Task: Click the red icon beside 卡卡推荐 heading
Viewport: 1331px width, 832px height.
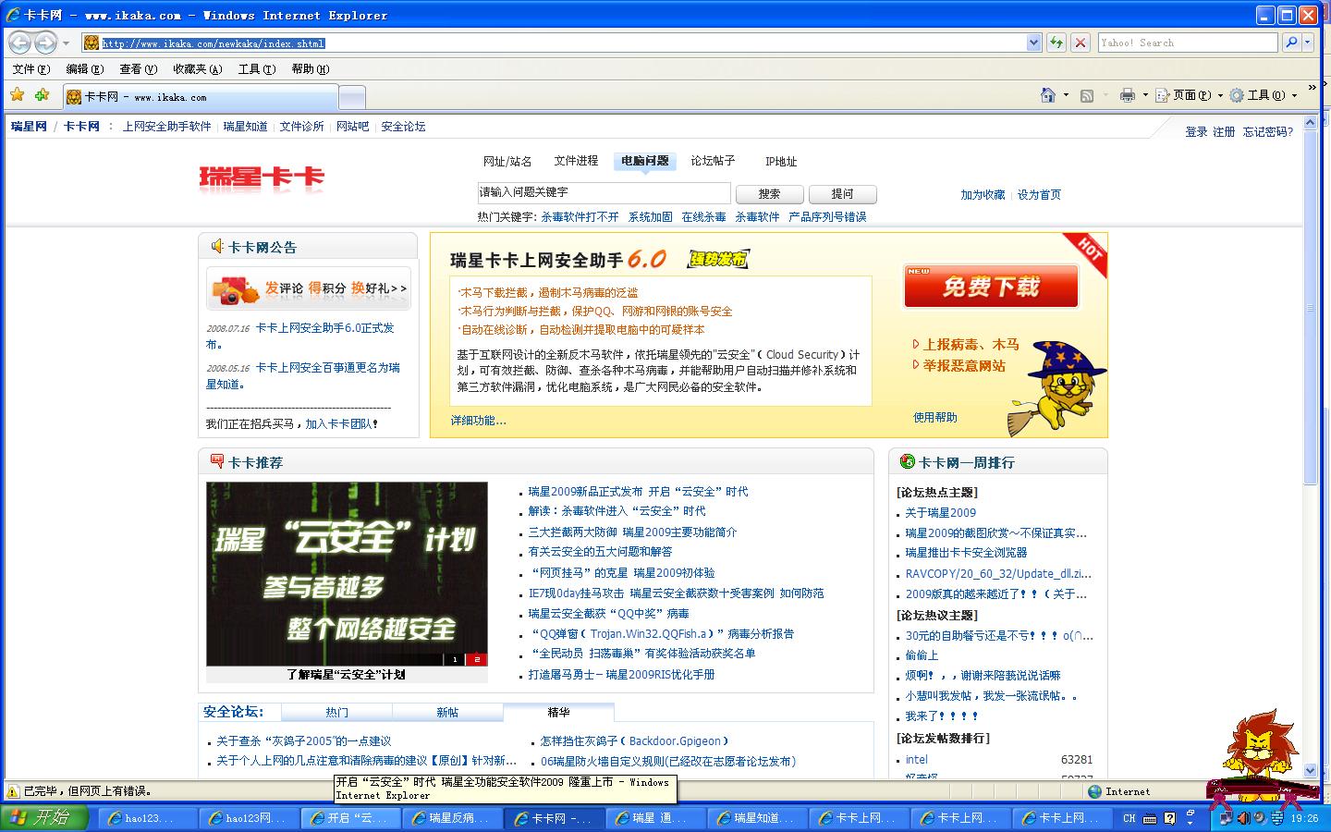Action: click(217, 461)
